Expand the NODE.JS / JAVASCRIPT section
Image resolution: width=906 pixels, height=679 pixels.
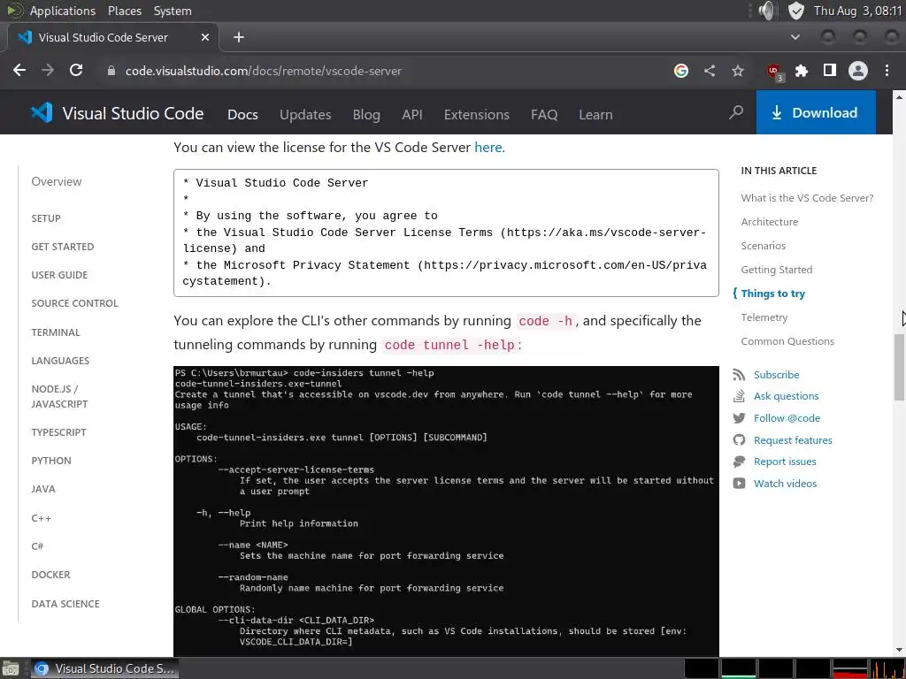[59, 397]
